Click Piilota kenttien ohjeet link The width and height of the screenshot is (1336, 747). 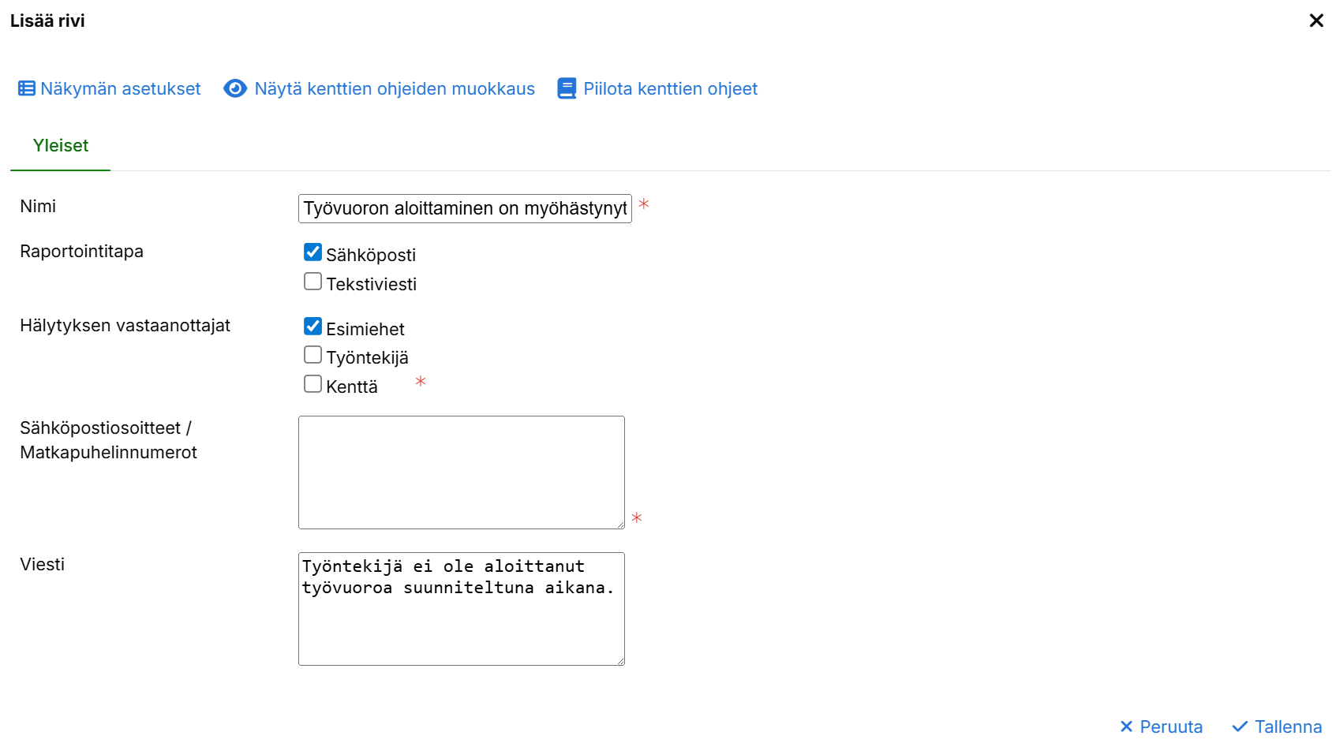[x=670, y=88]
